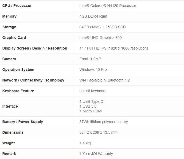Click the Network / Connectivity Technology label
The height and width of the screenshot is (159, 184).
click(x=33, y=80)
